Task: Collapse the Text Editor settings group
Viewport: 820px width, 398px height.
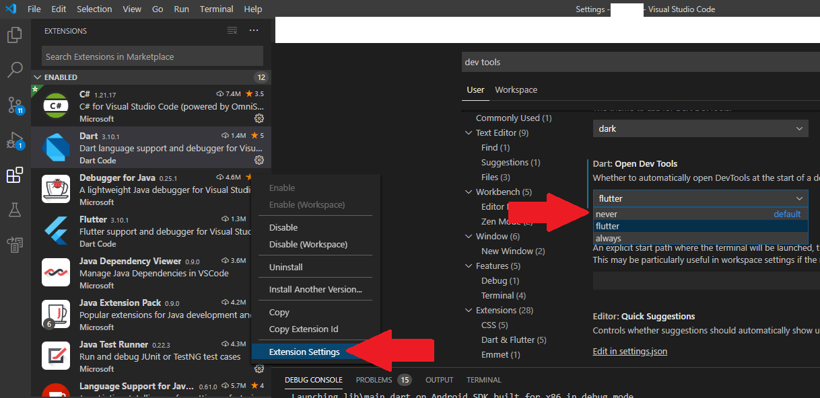Action: click(469, 132)
